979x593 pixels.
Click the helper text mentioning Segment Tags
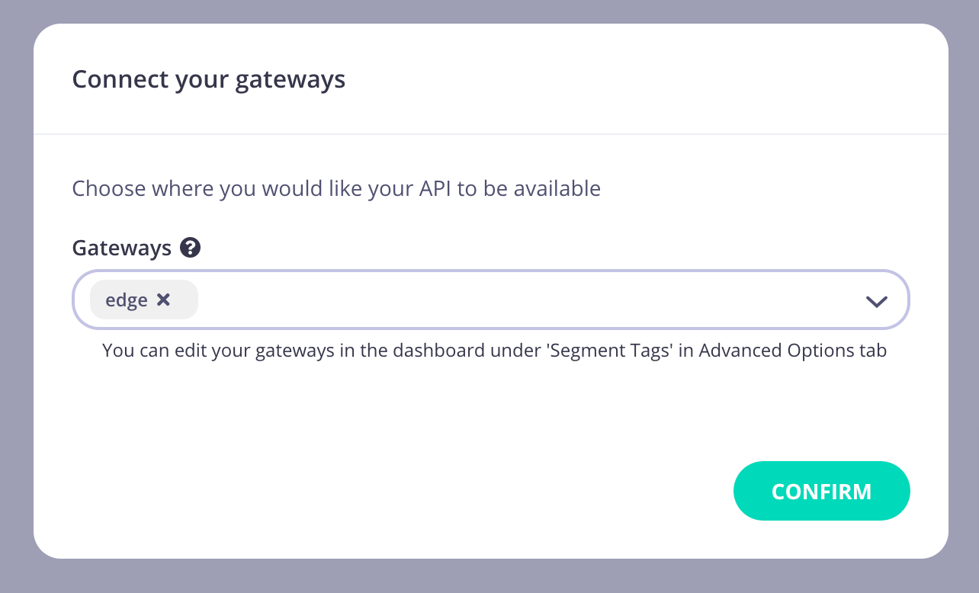pos(494,350)
